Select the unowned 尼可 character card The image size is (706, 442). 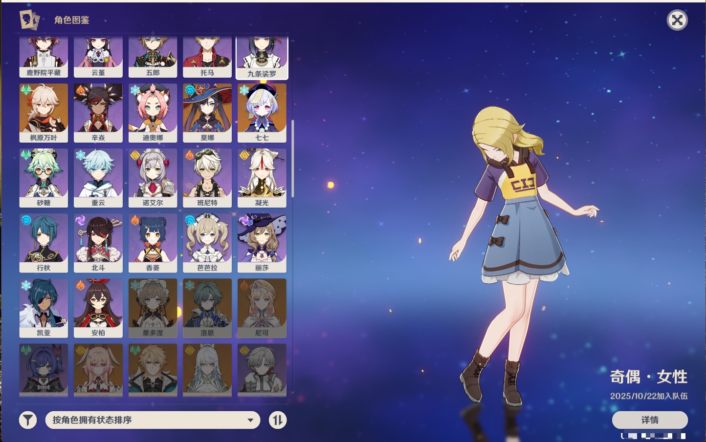262,308
